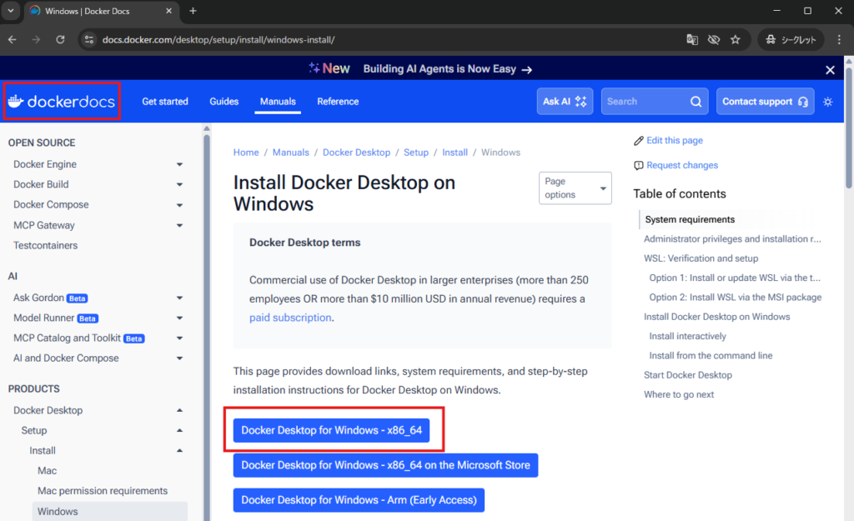The height and width of the screenshot is (521, 854).
Task: Click the Edit this page link
Action: 674,140
